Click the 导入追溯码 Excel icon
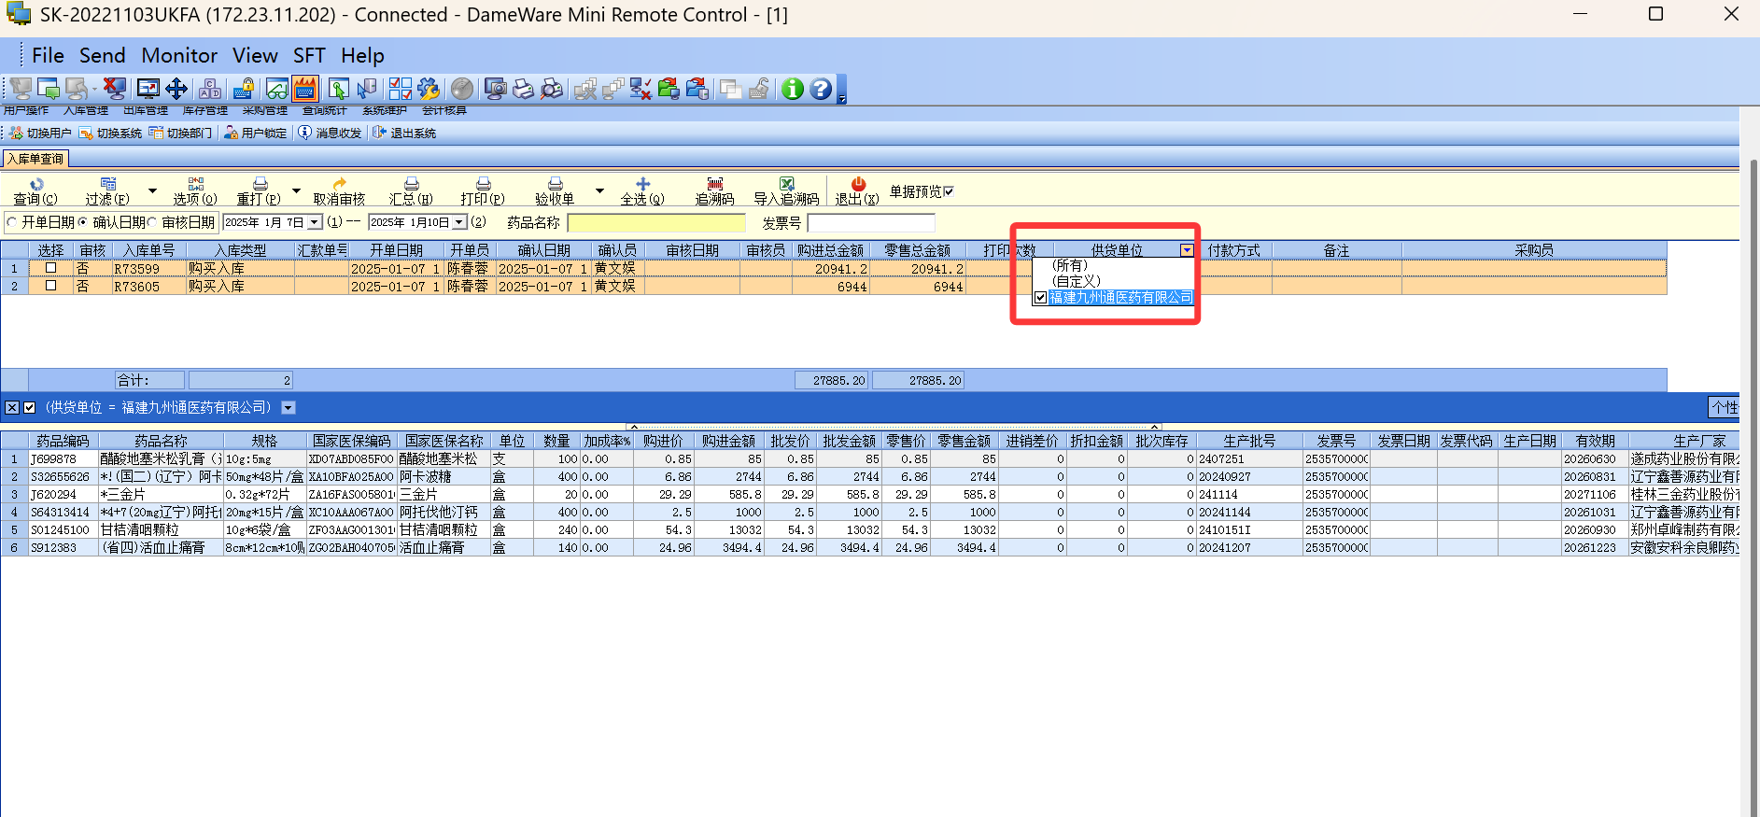 (786, 185)
